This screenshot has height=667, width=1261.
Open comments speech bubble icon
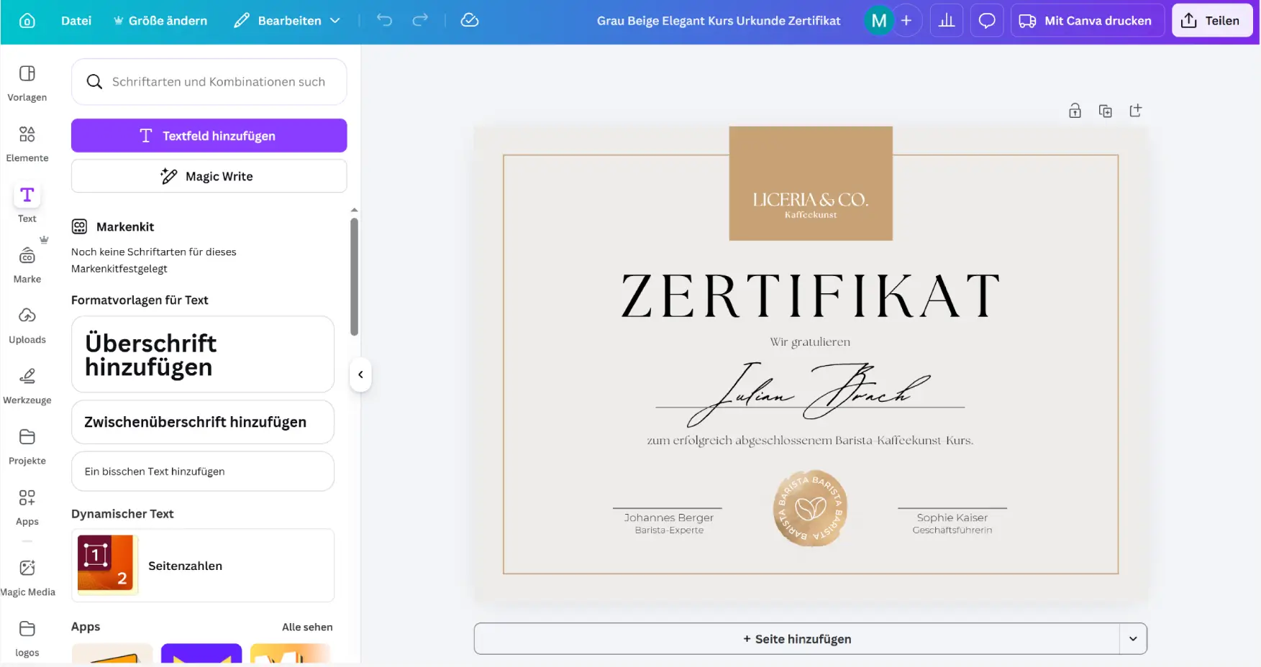987,21
